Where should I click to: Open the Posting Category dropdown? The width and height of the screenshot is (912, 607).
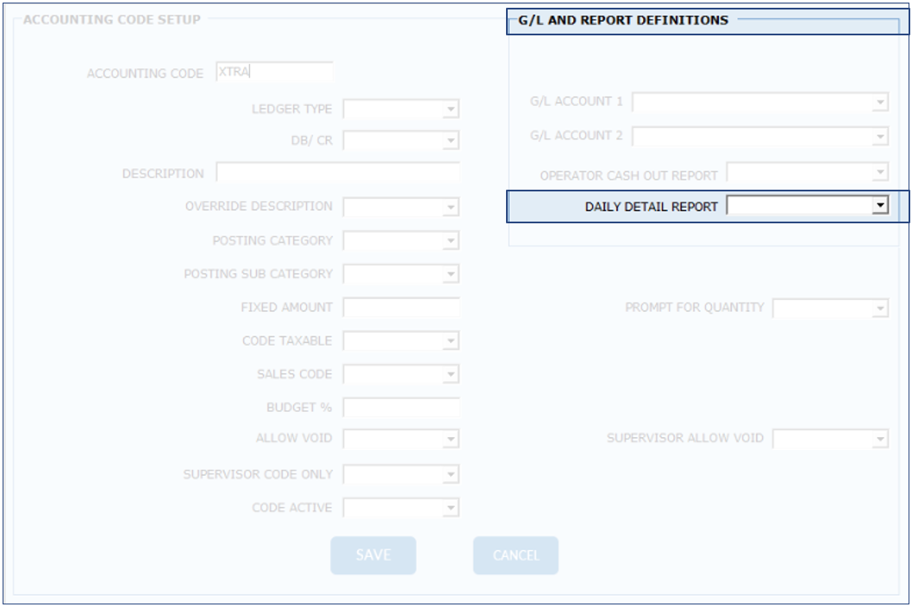point(450,241)
